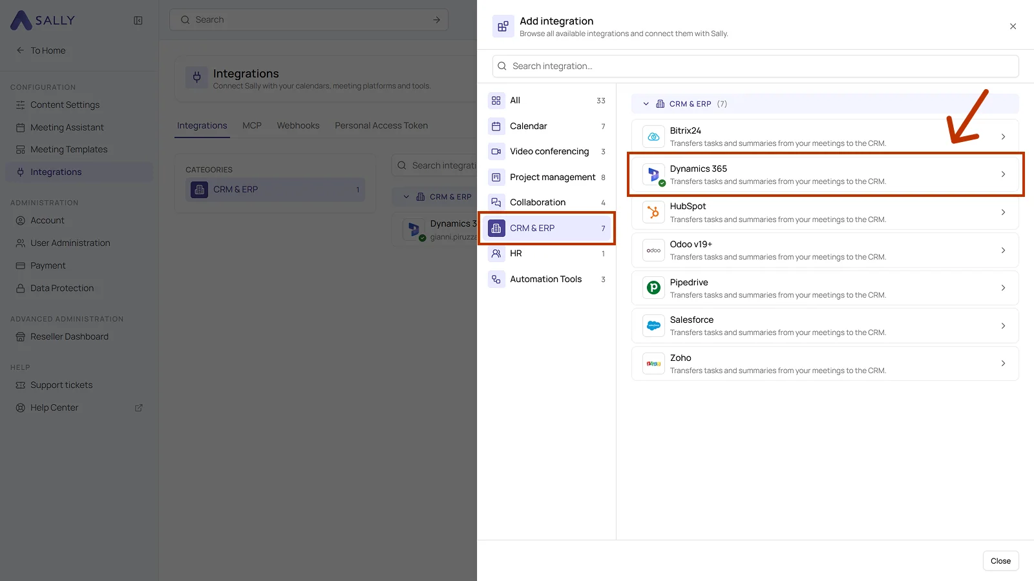Click the Dynamics 365 logo icon in the Add integration list

click(653, 174)
